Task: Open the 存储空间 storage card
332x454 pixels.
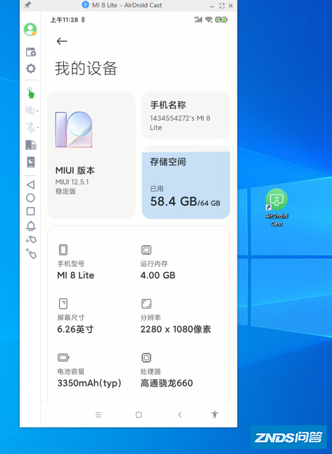Action: click(x=186, y=182)
